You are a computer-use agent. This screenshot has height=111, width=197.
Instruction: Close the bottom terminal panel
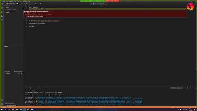(x=195, y=88)
